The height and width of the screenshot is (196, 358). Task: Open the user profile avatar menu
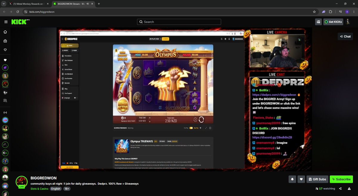[348, 22]
